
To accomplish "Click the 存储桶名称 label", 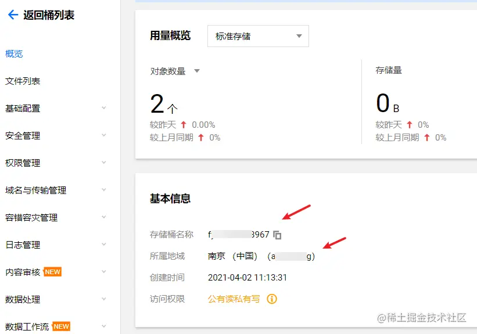I will click(171, 235).
